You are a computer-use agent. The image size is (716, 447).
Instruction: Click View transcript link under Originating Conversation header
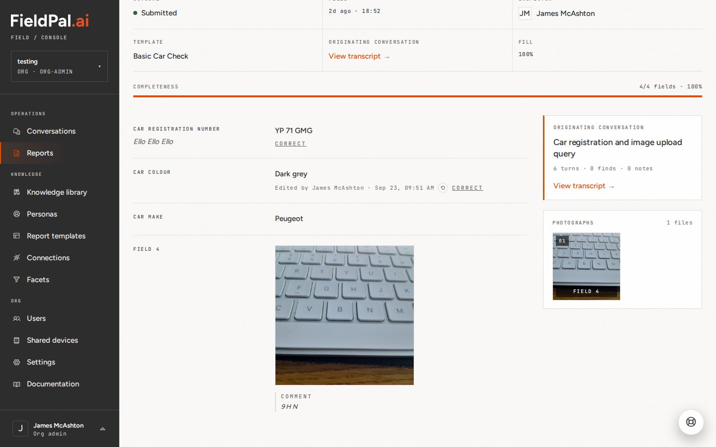point(359,56)
